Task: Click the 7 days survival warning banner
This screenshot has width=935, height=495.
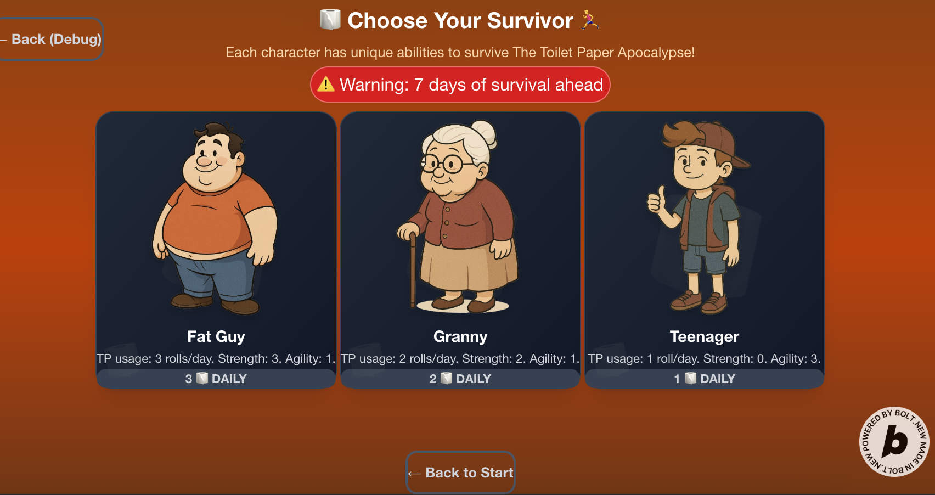Action: tap(460, 85)
